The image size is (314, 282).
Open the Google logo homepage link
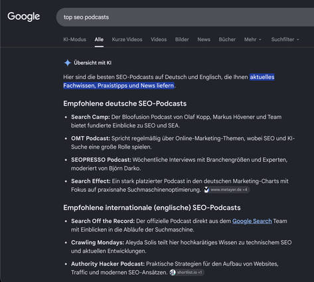pos(24,17)
